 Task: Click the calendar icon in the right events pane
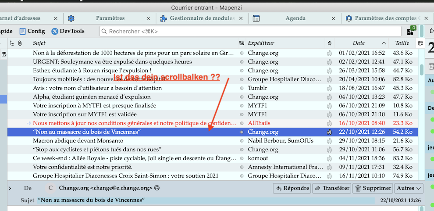tap(431, 66)
